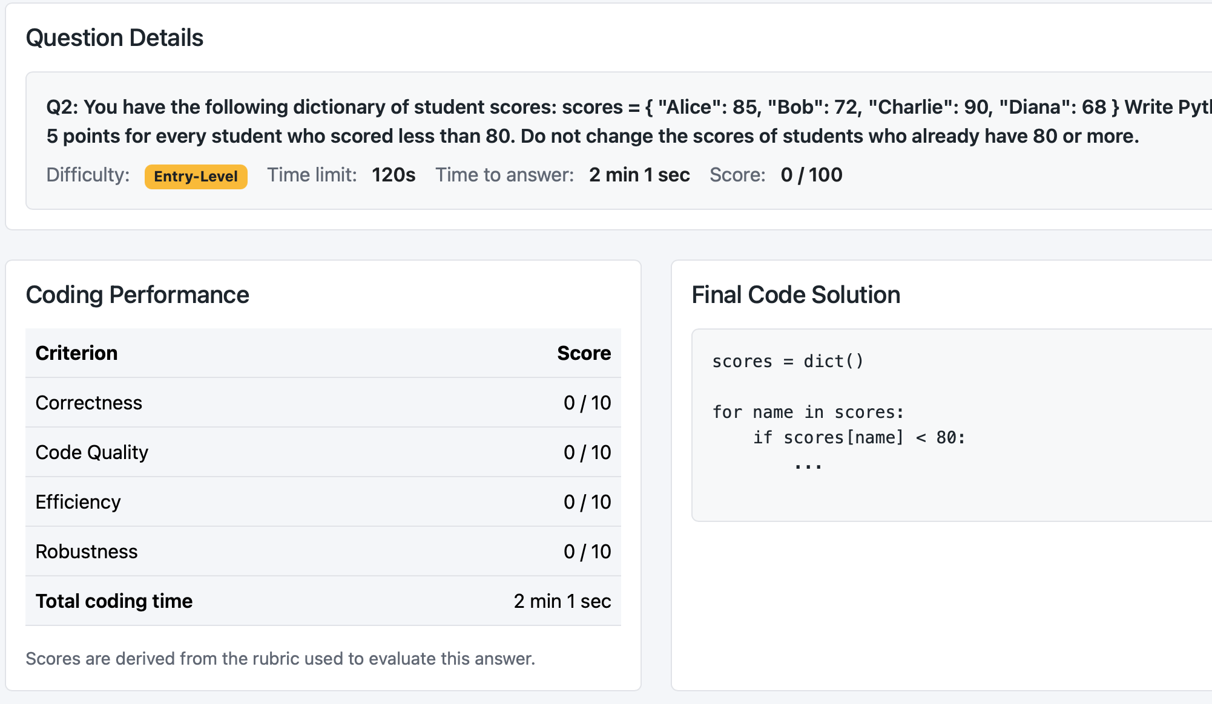
Task: Click the Score column header in table
Action: tap(584, 353)
